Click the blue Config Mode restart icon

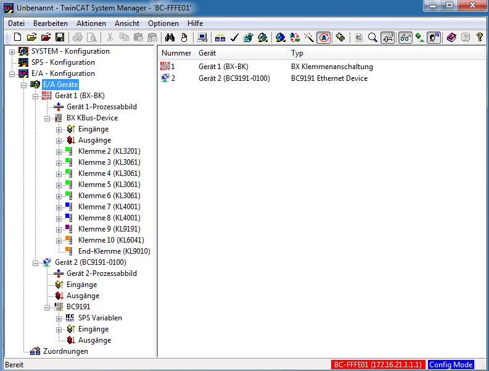(x=281, y=38)
